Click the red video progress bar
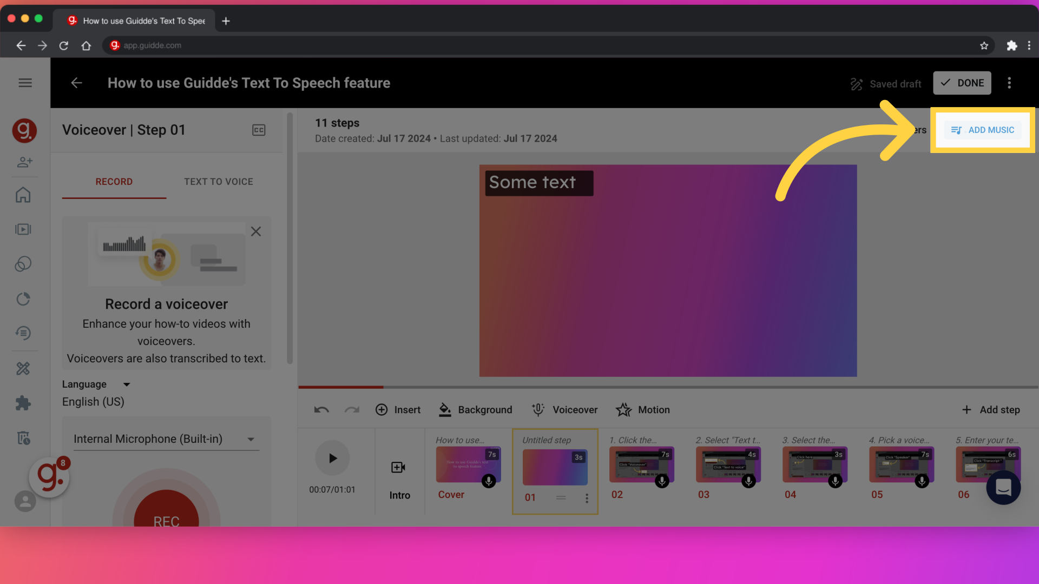Image resolution: width=1039 pixels, height=584 pixels. point(340,387)
